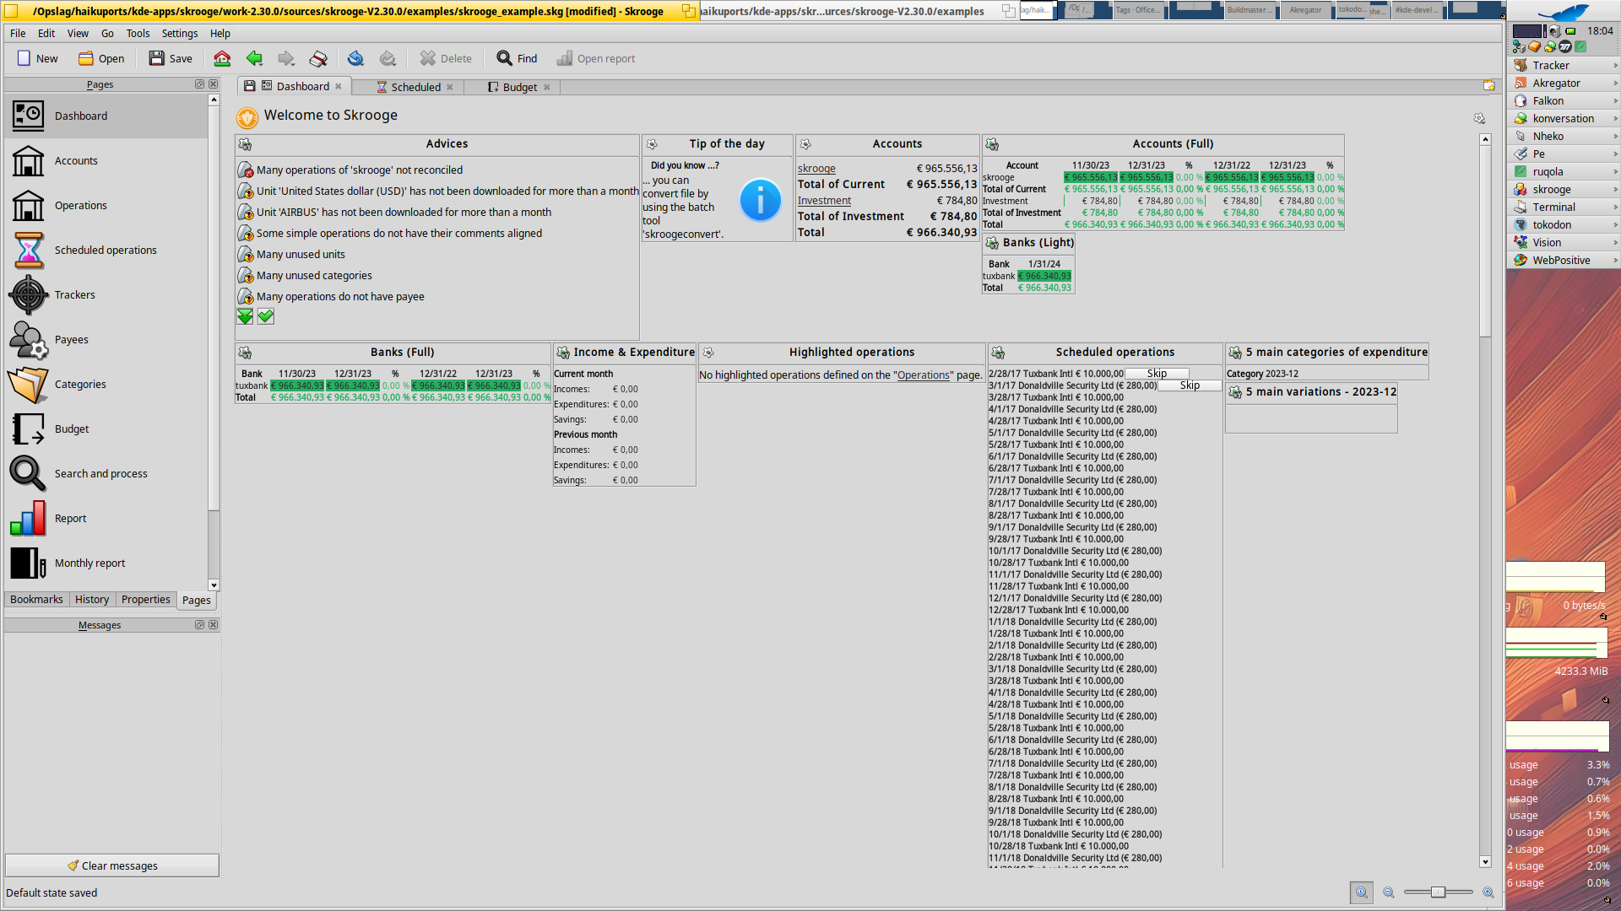Click the green down-arrow under advices

(x=245, y=316)
